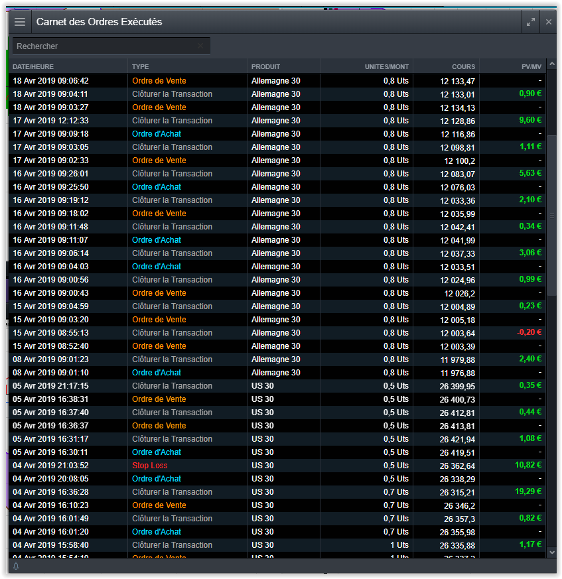Select the 17 Avr 2019 09:02:33 row
Screen dimensions: 562x579
point(277,161)
